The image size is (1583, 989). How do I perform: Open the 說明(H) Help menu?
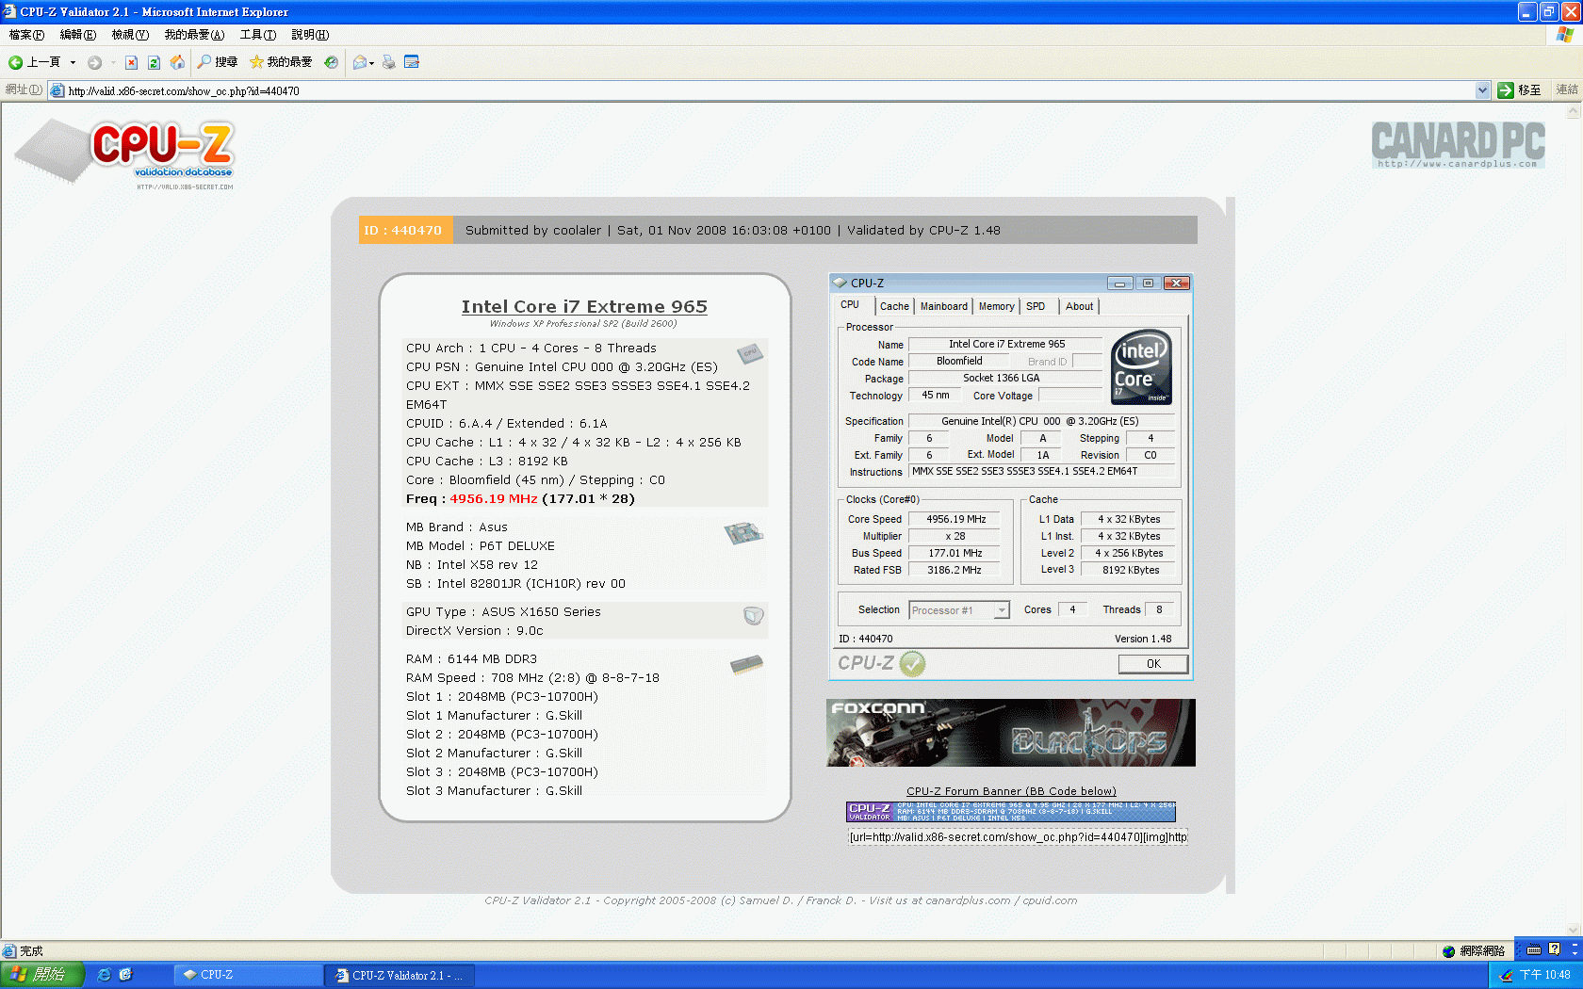pos(310,35)
